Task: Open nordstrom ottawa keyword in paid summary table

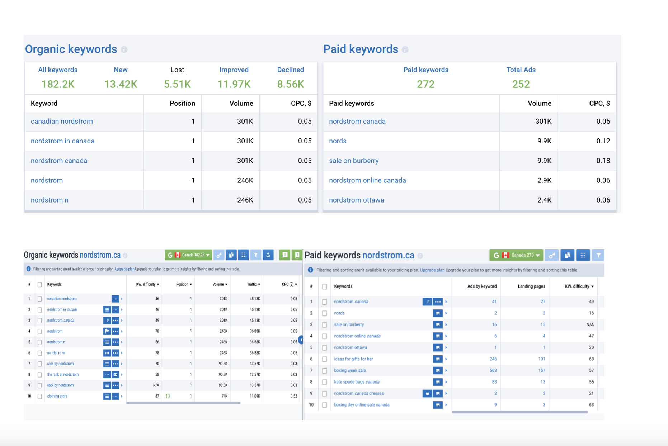Action: pyautogui.click(x=357, y=200)
